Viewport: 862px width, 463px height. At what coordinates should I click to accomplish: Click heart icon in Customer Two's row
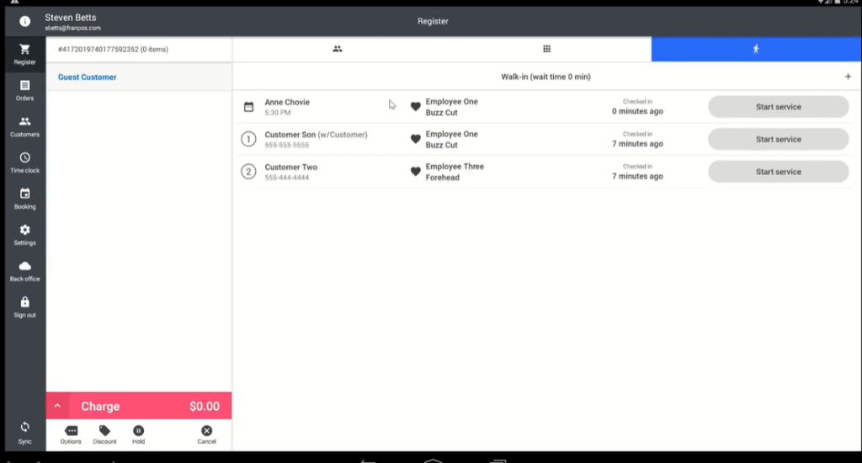[416, 172]
